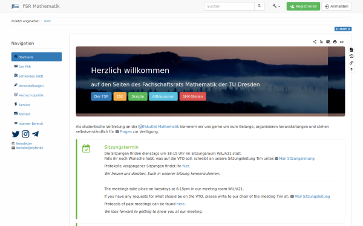Click the Twitter bird icon
This screenshot has height=226, width=363.
16,134
